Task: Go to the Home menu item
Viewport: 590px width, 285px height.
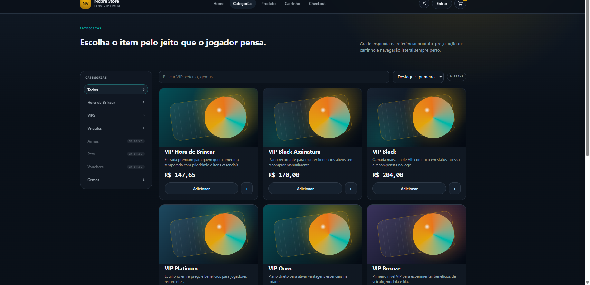Action: pos(219,4)
